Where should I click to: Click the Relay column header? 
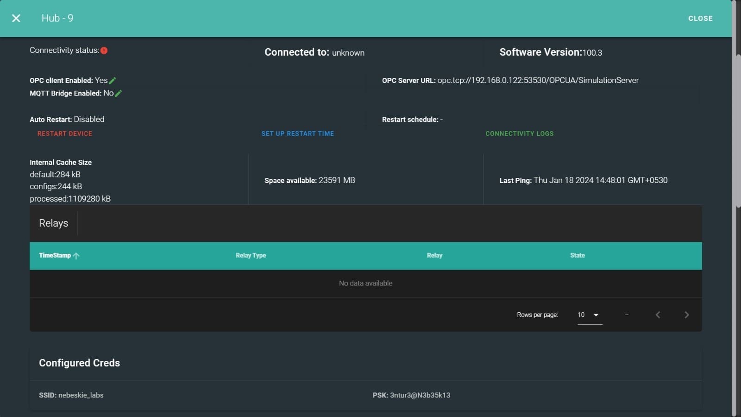coord(434,255)
